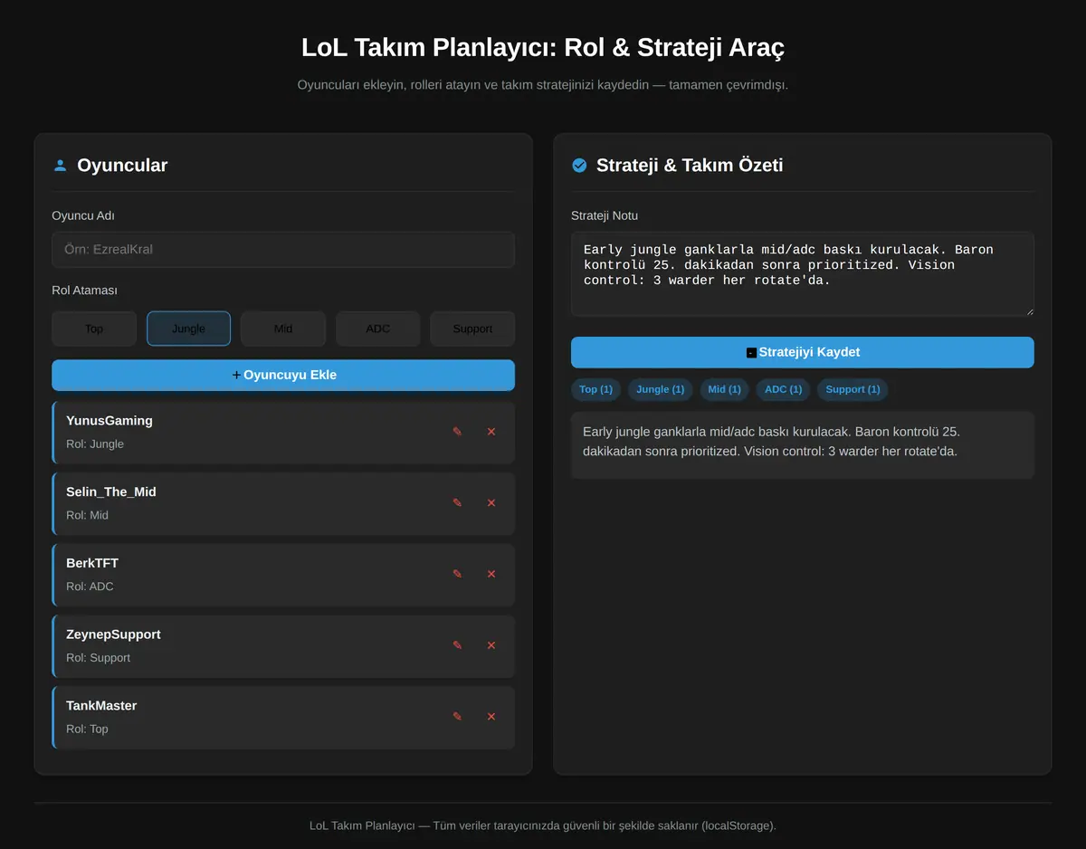The image size is (1086, 849).
Task: Delete the TankMaster player
Action: [491, 717]
